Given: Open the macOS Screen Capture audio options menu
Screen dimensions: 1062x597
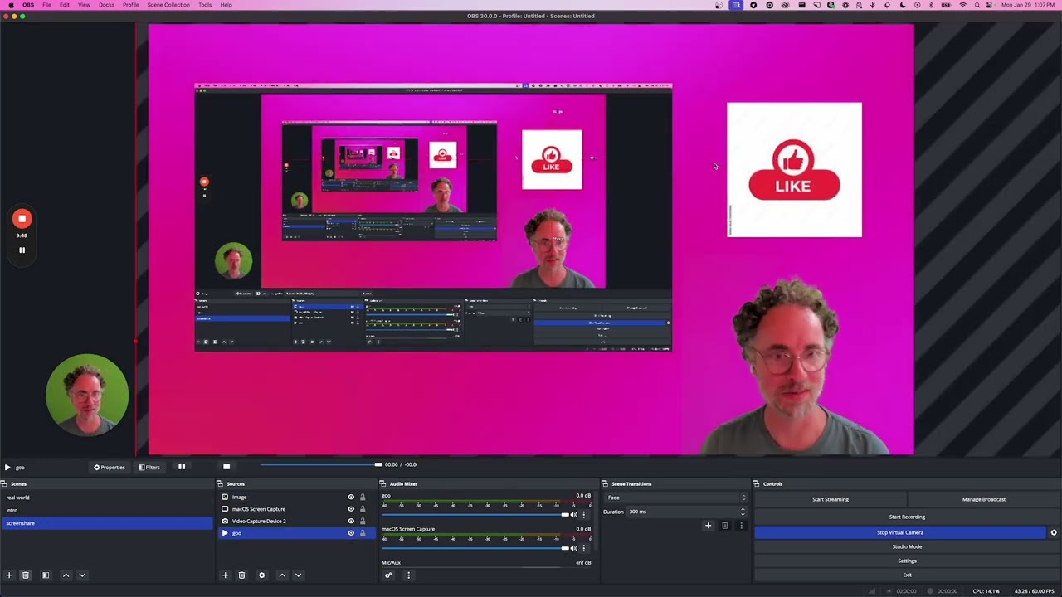Looking at the screenshot, I should [x=584, y=548].
